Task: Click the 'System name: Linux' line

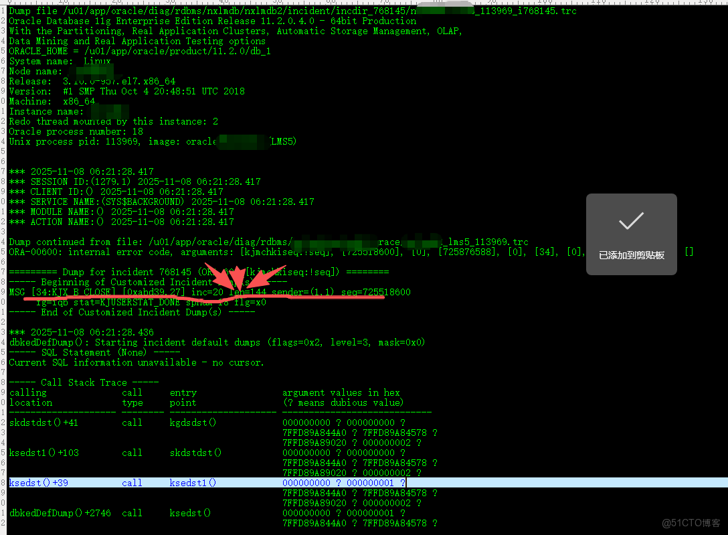Action: coord(60,62)
